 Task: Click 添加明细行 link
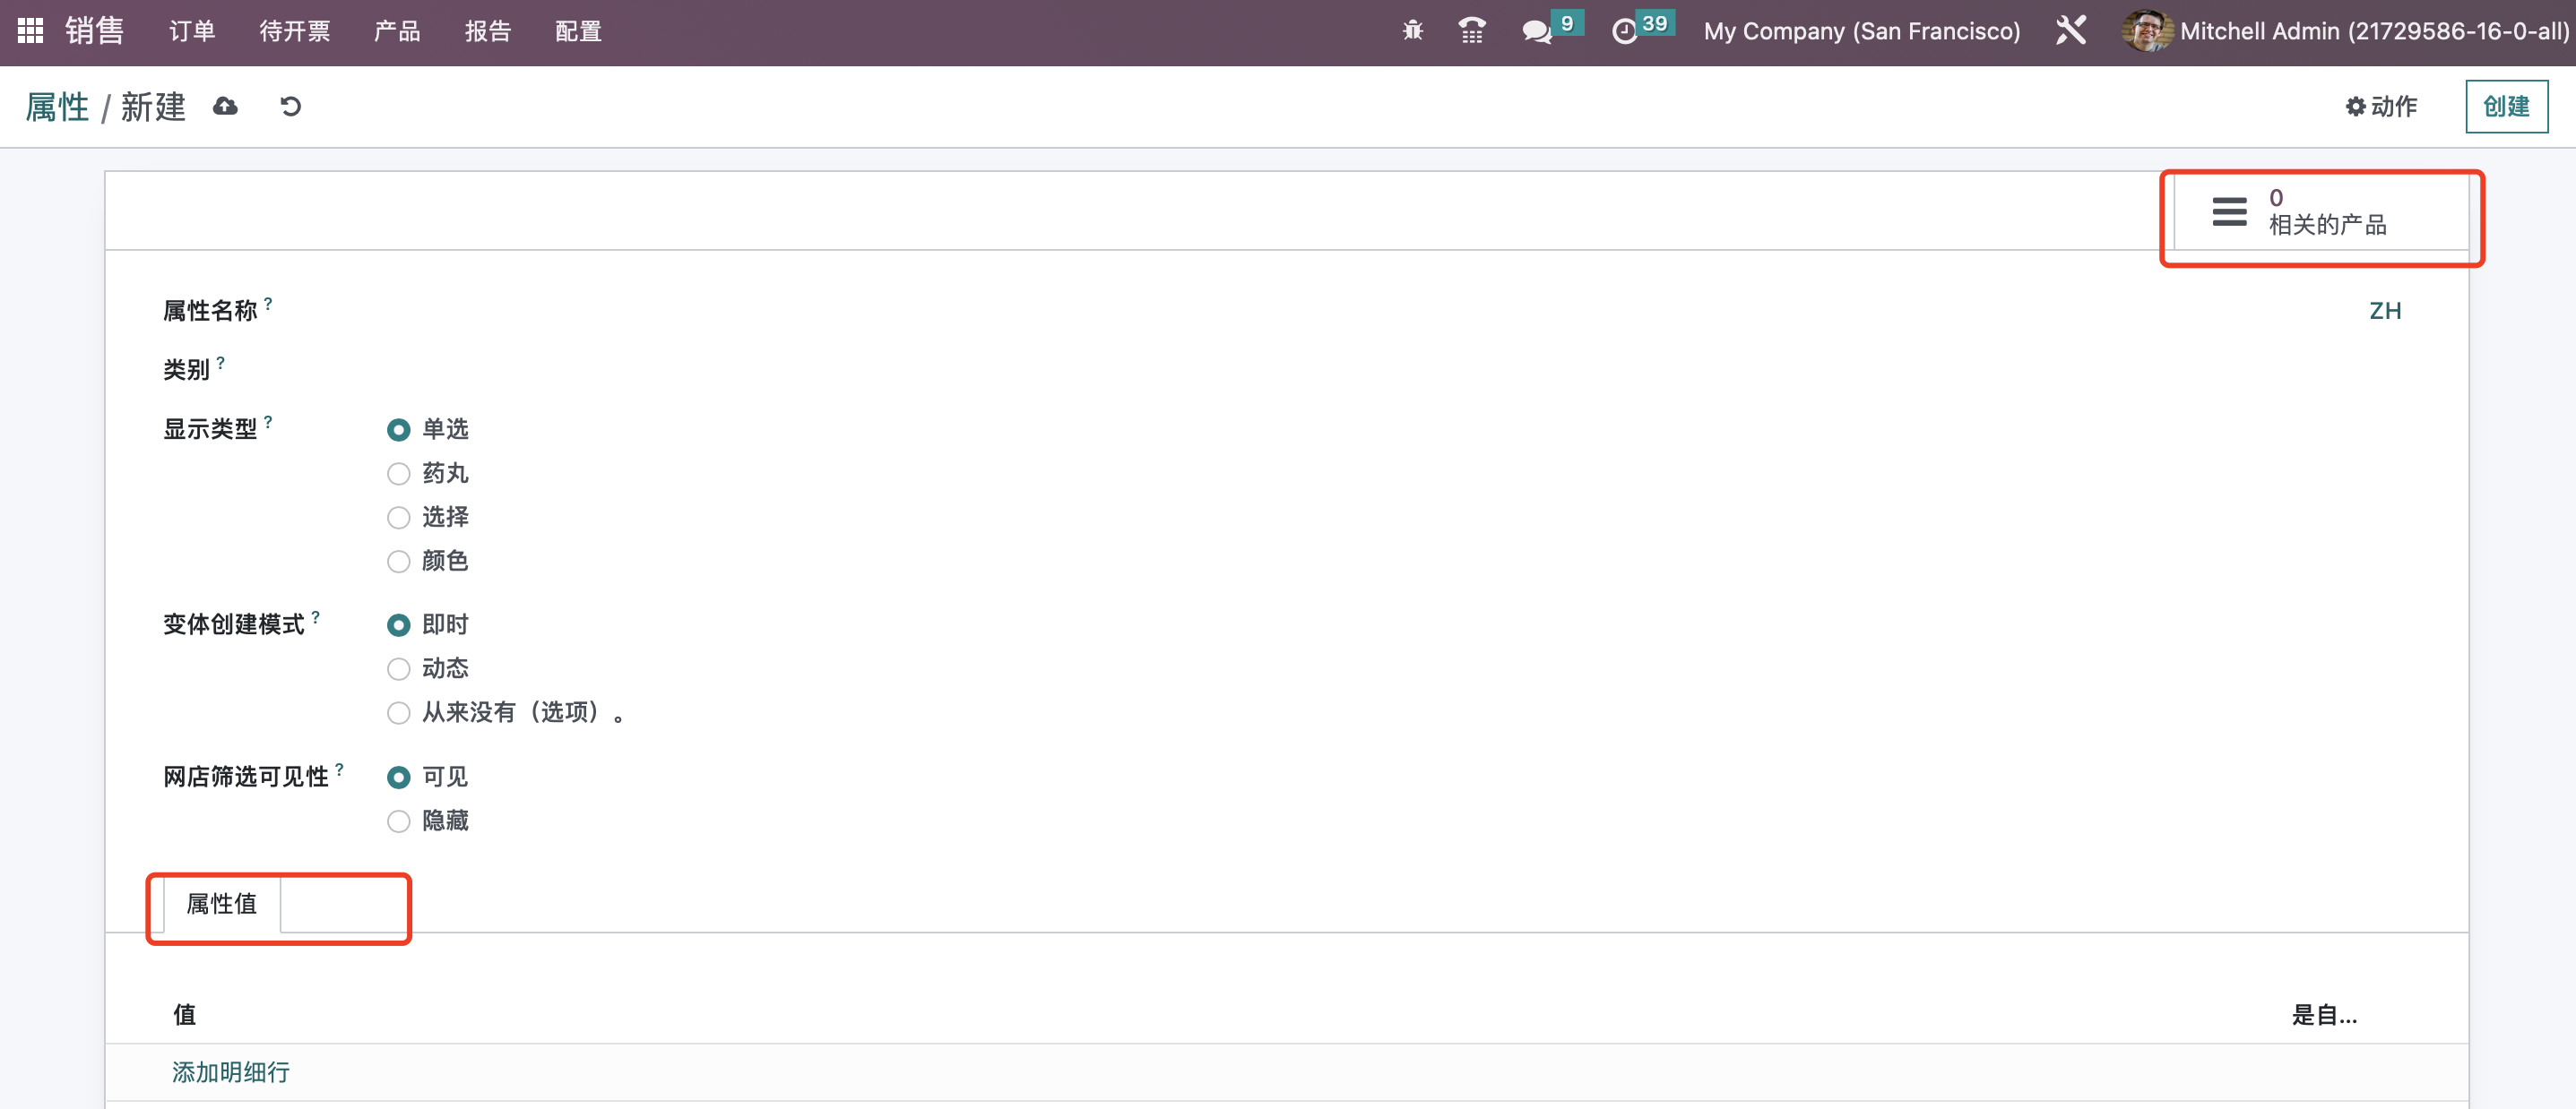[x=231, y=1072]
